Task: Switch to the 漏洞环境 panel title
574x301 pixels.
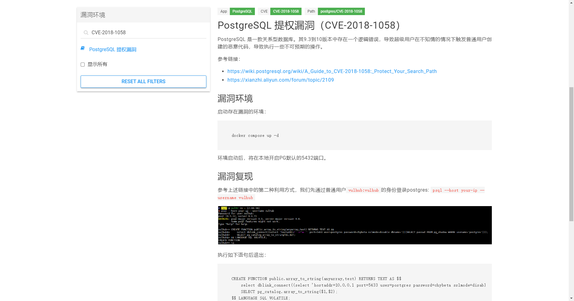Action: coord(93,15)
